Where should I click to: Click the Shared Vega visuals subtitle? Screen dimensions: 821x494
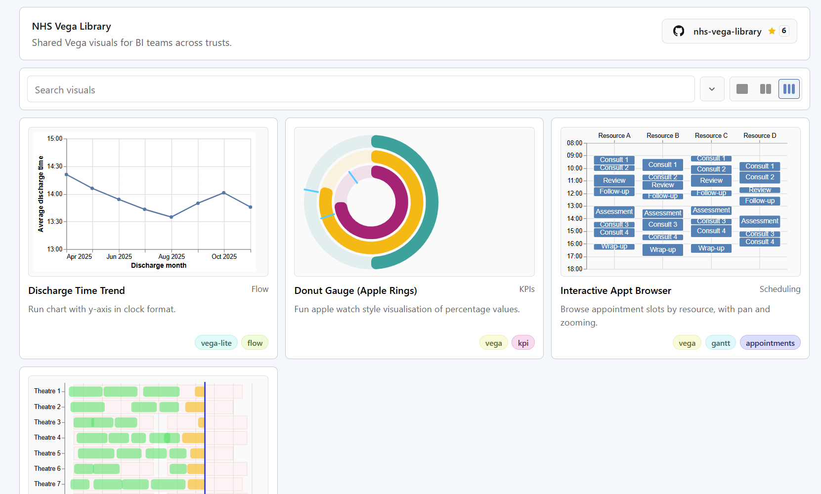[x=132, y=42]
